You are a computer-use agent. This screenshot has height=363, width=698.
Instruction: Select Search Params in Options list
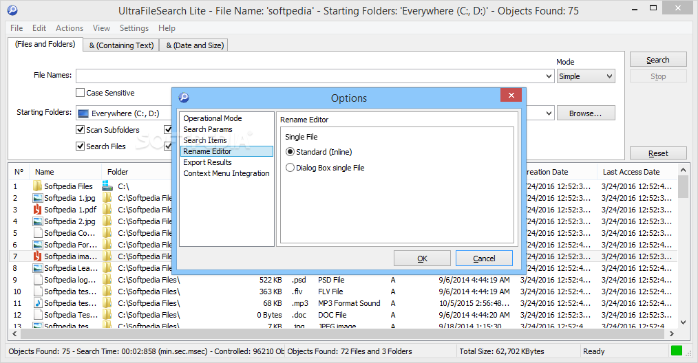click(208, 129)
